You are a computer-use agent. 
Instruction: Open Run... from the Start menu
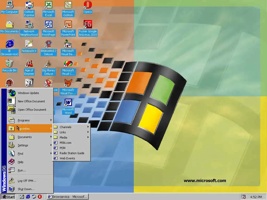[x=30, y=170]
